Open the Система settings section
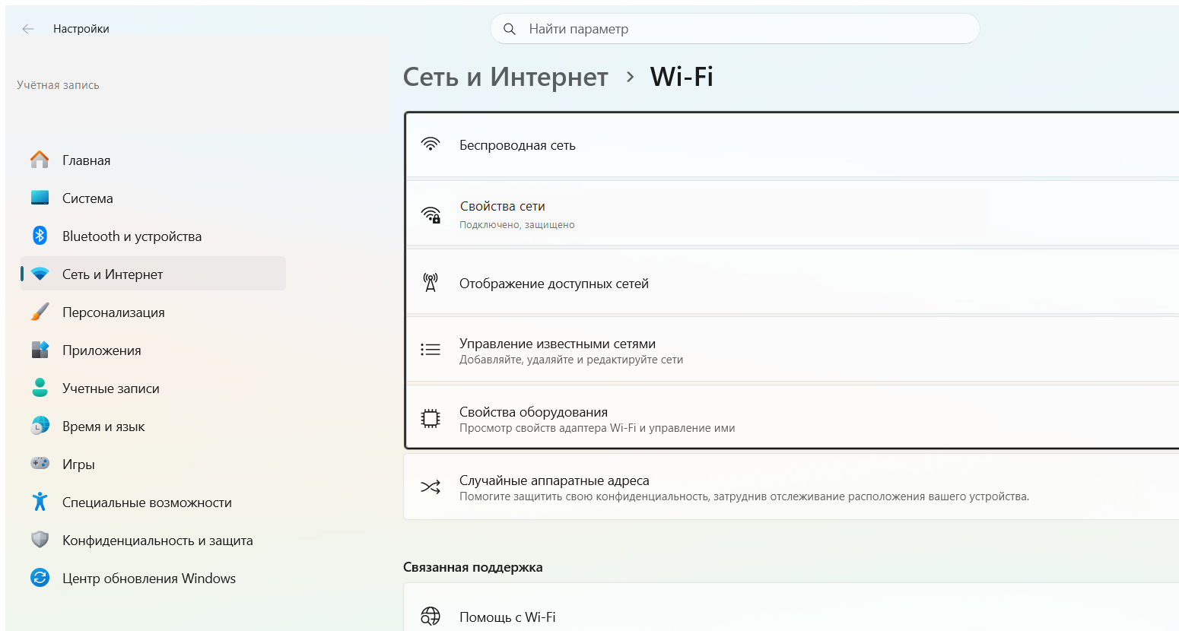Viewport: 1179px width, 631px height. coord(153,198)
